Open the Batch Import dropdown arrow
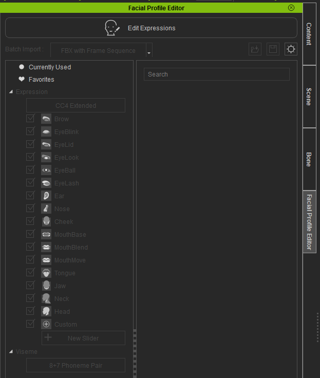 [x=149, y=50]
